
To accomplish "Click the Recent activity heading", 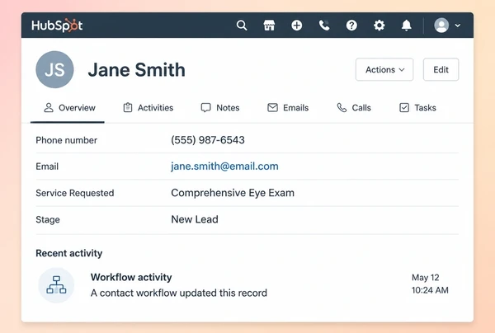I will [x=68, y=253].
